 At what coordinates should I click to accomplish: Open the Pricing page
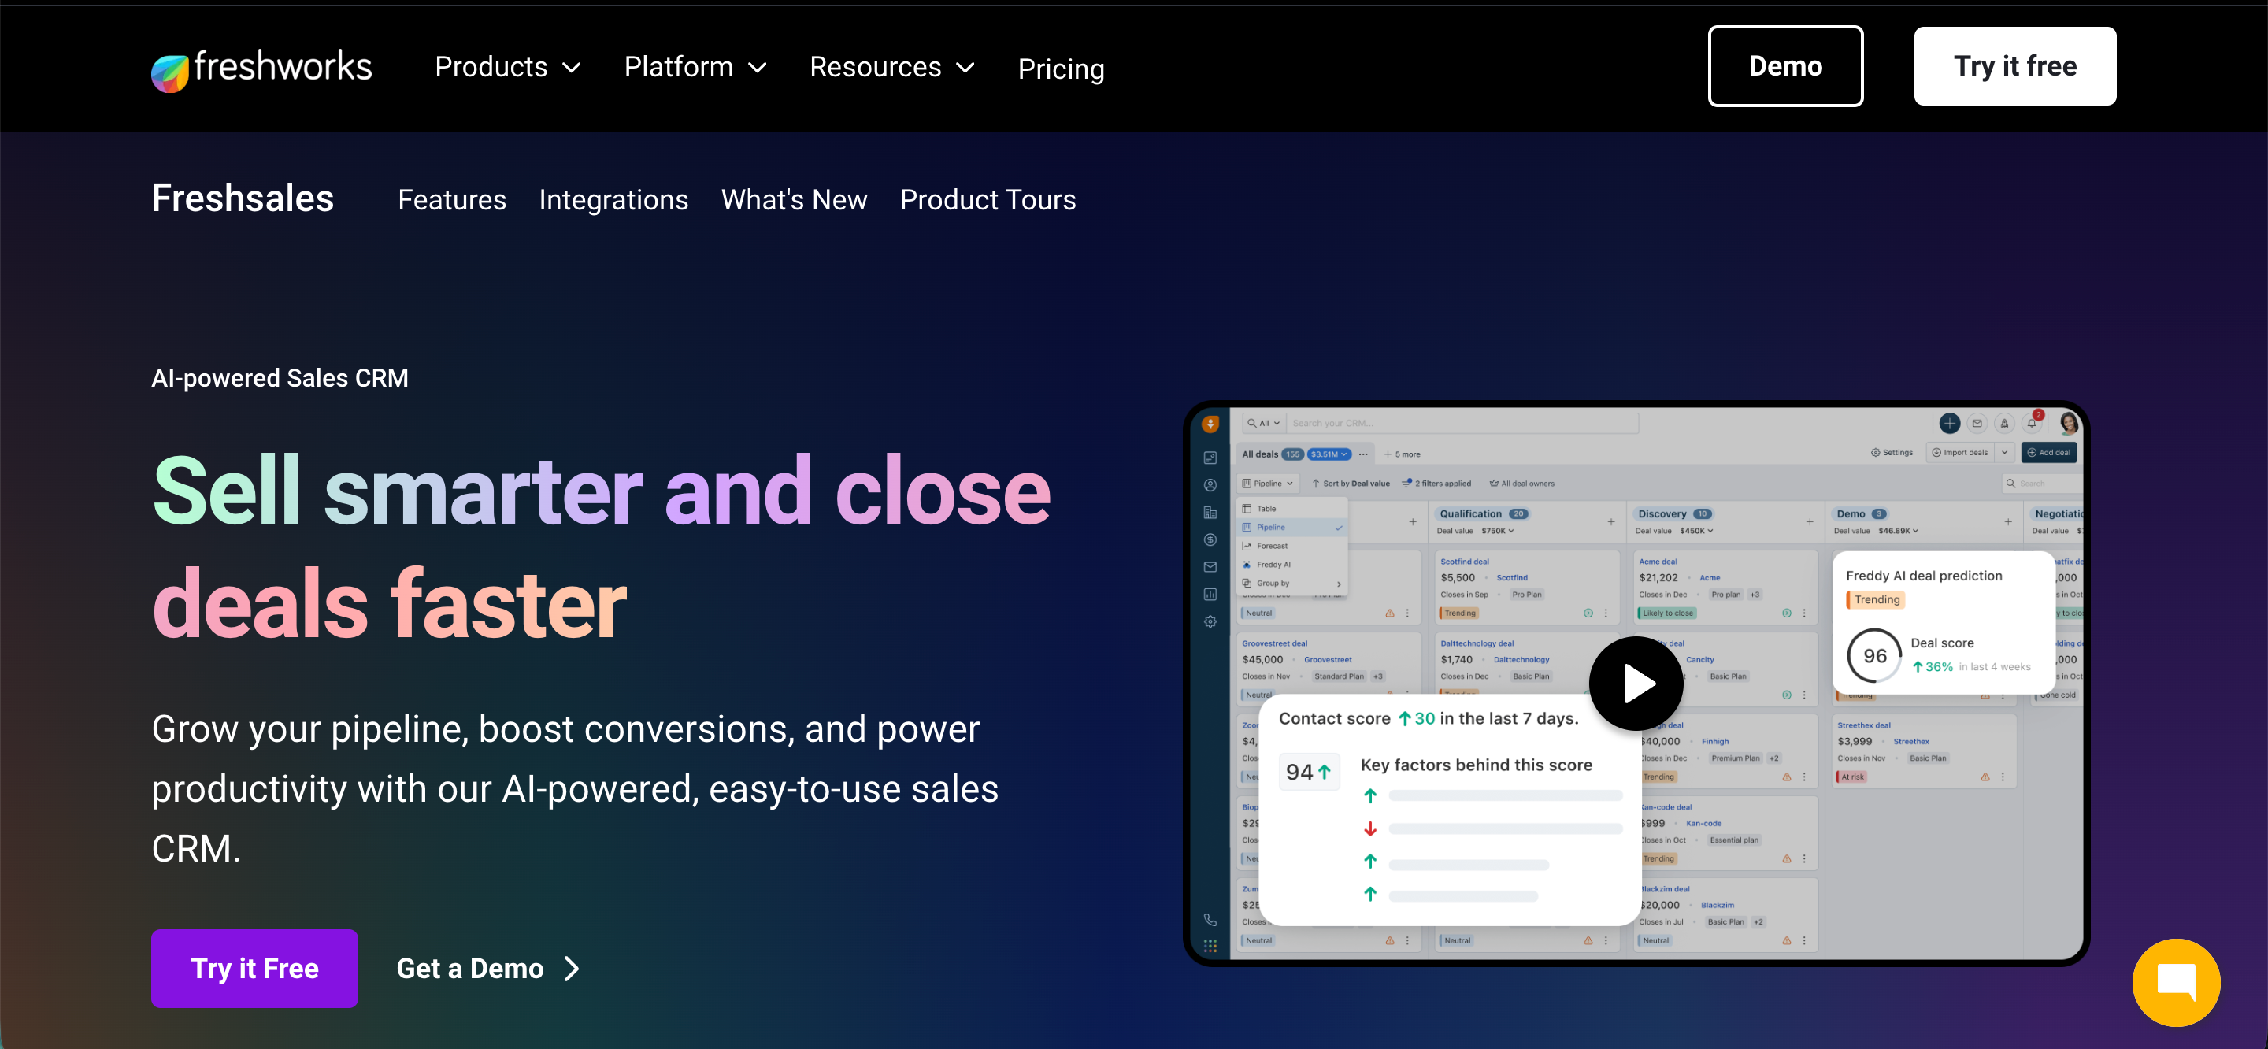1061,69
